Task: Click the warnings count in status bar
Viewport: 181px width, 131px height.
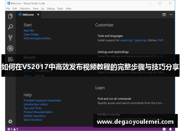Action: point(16,129)
